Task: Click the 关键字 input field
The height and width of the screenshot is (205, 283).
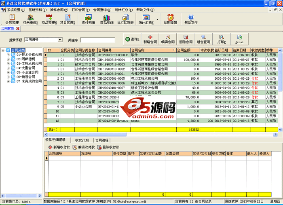Action: [x=98, y=40]
